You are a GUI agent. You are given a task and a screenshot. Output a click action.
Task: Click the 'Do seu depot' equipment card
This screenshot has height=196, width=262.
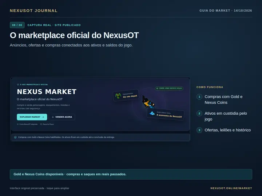click(x=126, y=95)
